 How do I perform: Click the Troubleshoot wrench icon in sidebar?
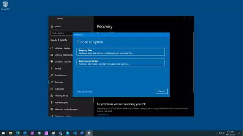pyautogui.click(x=52, y=75)
